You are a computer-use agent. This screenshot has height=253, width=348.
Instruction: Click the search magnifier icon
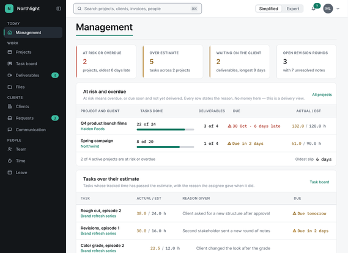coord(80,9)
